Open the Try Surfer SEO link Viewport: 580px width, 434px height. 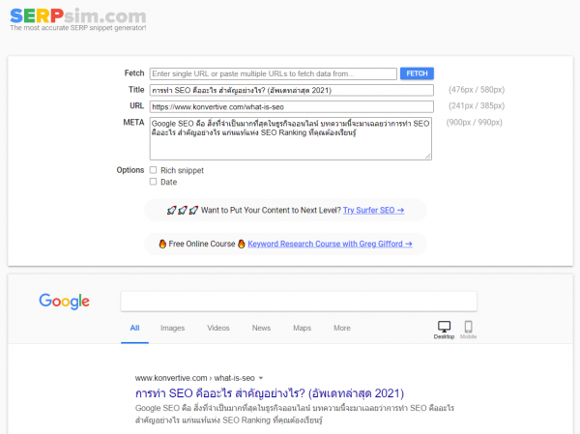pos(373,210)
